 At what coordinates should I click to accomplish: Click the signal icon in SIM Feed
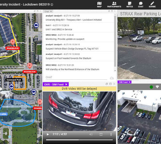(157, 87)
